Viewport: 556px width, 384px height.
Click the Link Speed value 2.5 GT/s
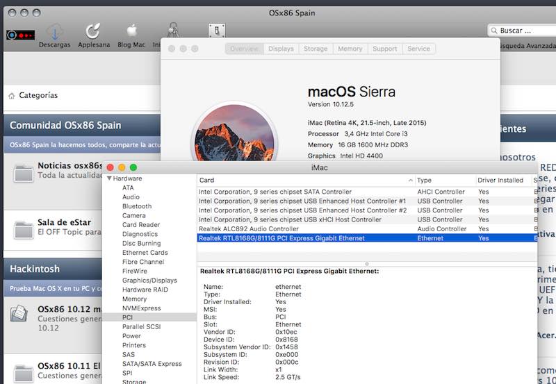288,377
